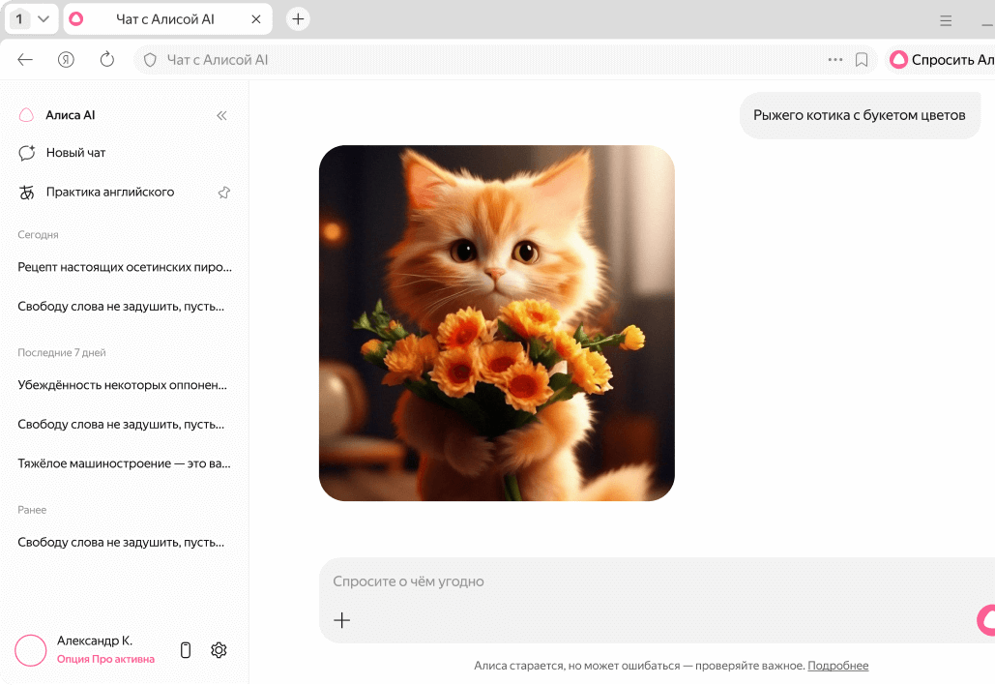The height and width of the screenshot is (685, 995).
Task: Open the Подробнее link
Action: tap(837, 666)
